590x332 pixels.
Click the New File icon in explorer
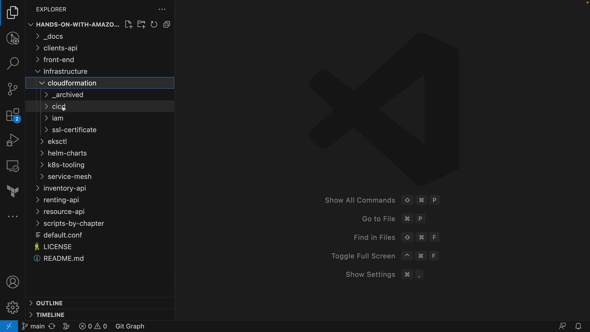(128, 25)
